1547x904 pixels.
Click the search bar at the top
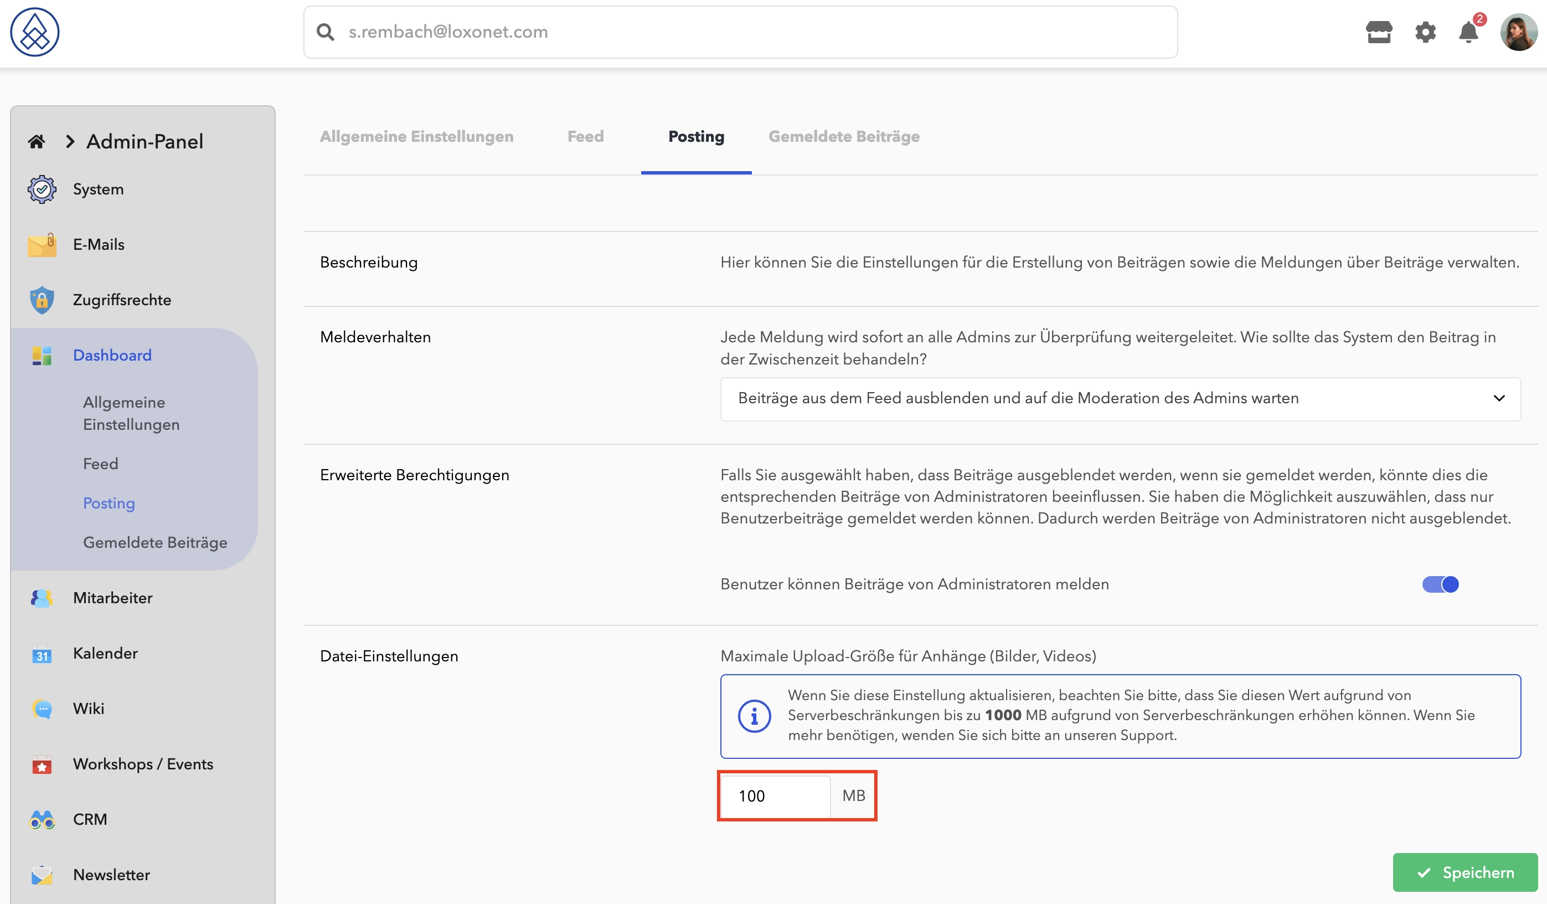[740, 32]
